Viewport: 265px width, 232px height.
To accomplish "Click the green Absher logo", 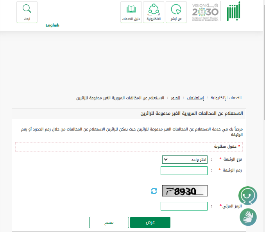I will pos(234,11).
